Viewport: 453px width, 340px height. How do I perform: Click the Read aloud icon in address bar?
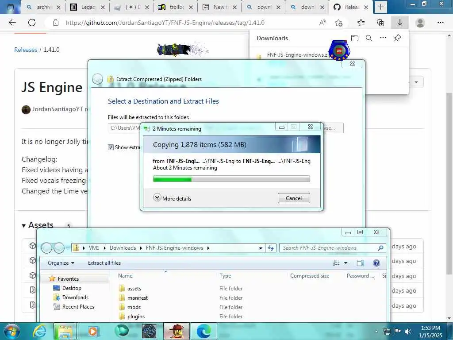(x=322, y=23)
